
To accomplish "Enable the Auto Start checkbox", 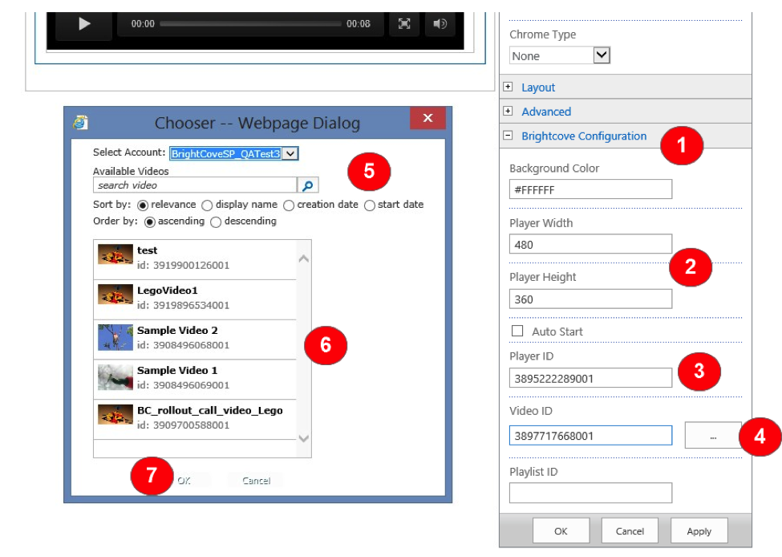I will tap(517, 331).
